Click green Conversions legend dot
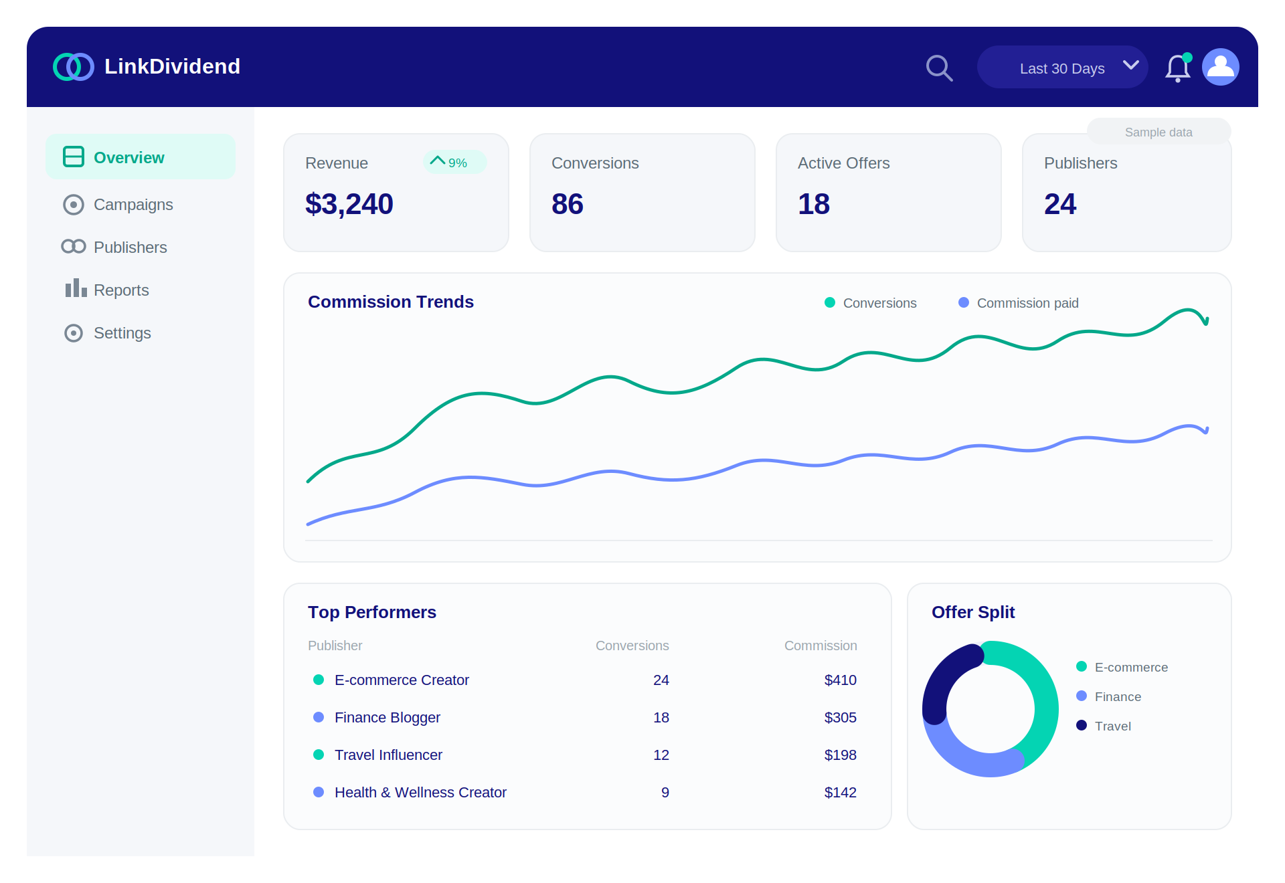This screenshot has width=1285, height=883. point(830,302)
